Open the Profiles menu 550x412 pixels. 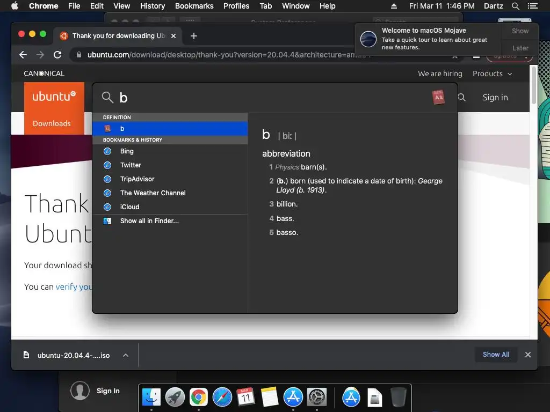tap(236, 6)
